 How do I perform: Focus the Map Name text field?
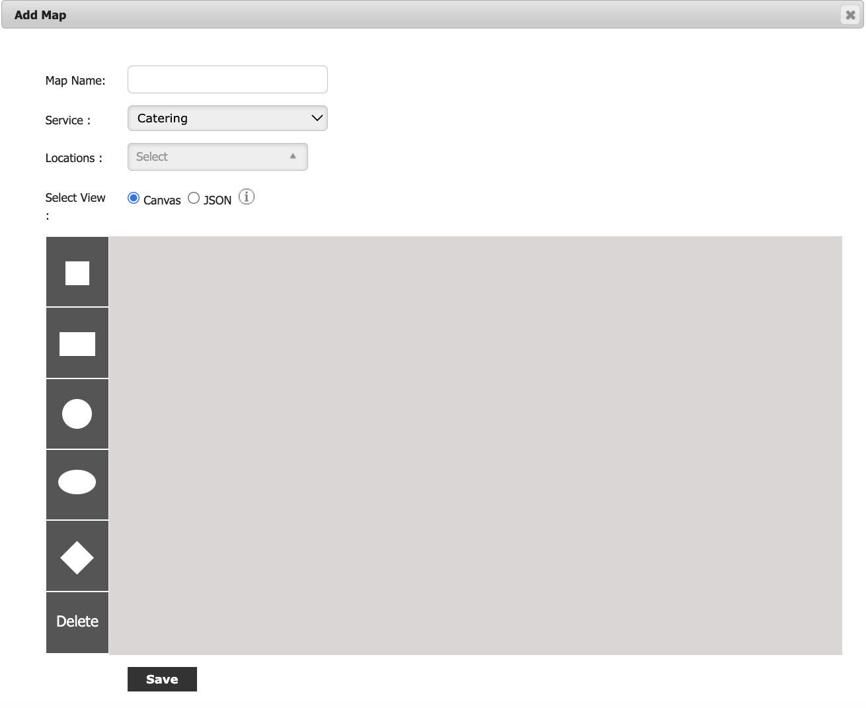pos(227,79)
